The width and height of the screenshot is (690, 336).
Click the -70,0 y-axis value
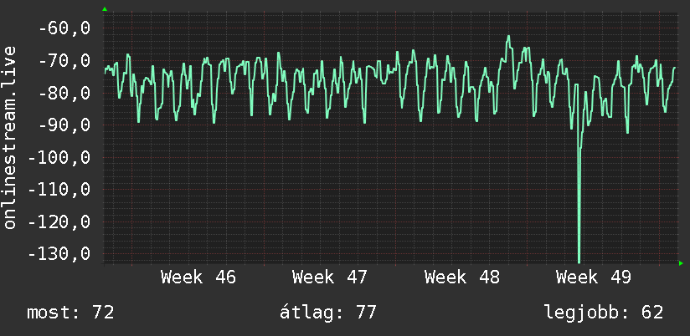point(64,61)
